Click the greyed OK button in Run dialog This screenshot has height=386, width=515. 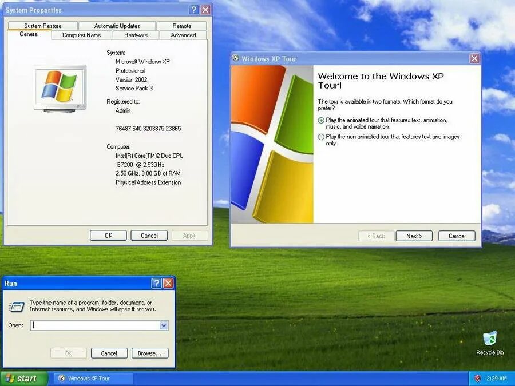[x=68, y=353]
